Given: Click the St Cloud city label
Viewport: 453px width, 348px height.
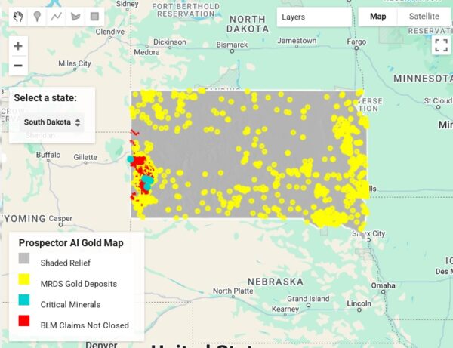Looking at the screenshot, I should (x=438, y=101).
